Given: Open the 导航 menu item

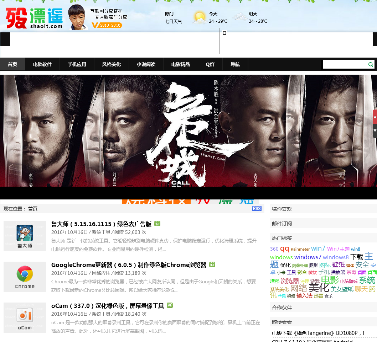Looking at the screenshot, I should point(235,64).
